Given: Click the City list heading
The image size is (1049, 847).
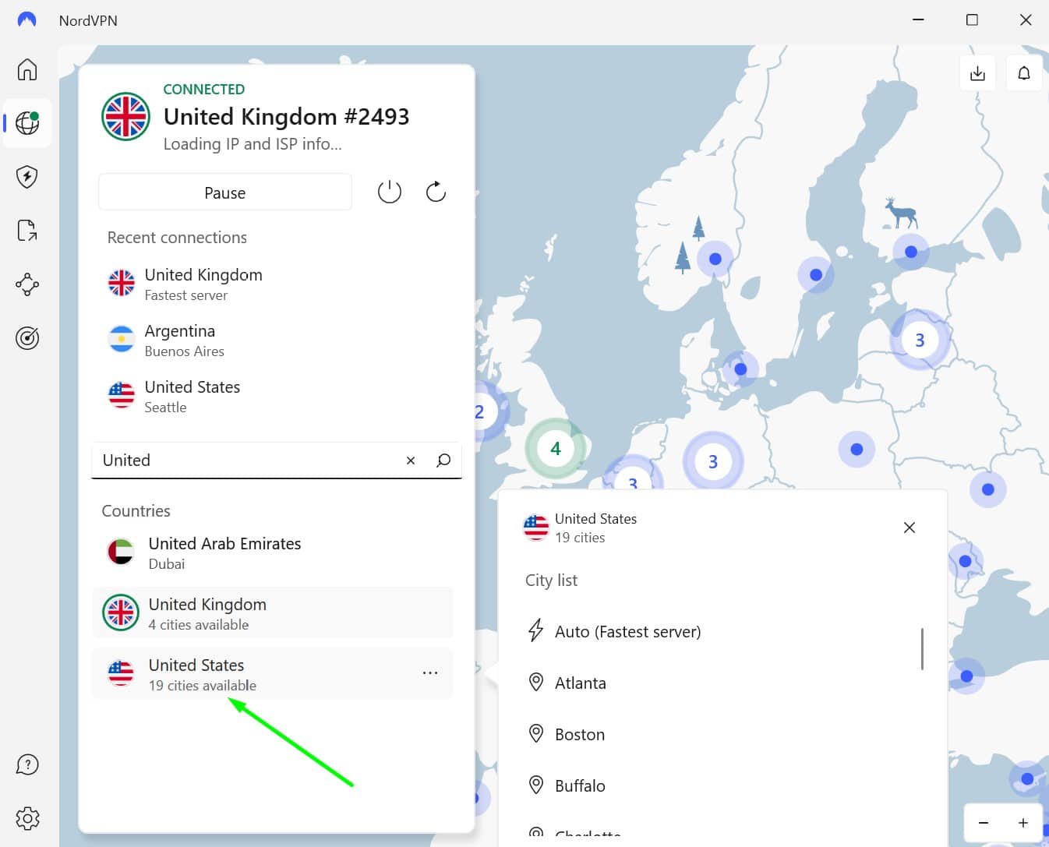Looking at the screenshot, I should click(551, 581).
